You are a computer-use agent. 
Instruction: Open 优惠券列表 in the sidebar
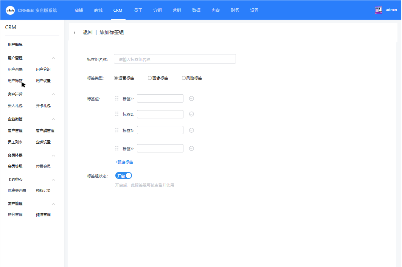tap(17, 191)
